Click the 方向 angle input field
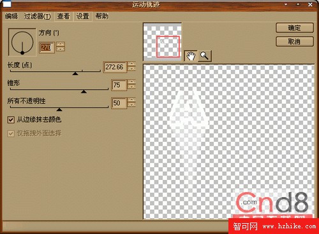The width and height of the screenshot is (319, 234). click(47, 47)
